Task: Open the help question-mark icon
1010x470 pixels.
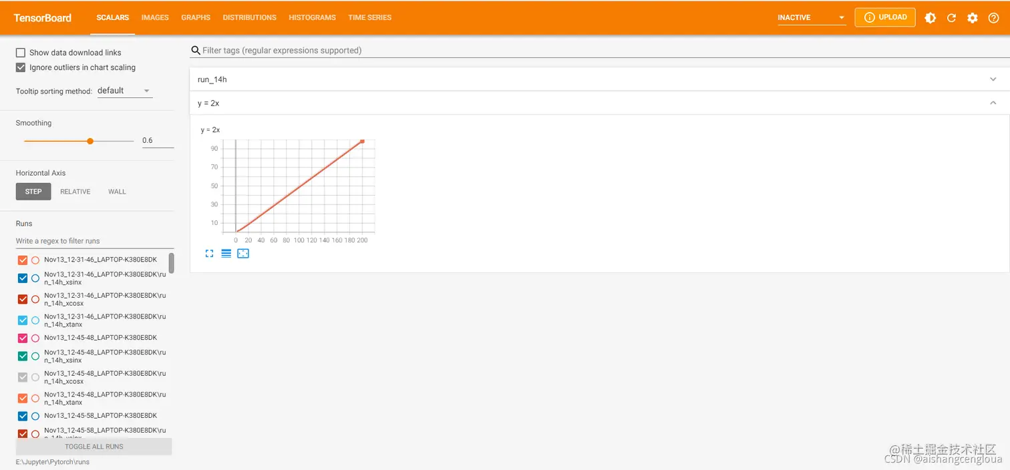Action: (993, 18)
